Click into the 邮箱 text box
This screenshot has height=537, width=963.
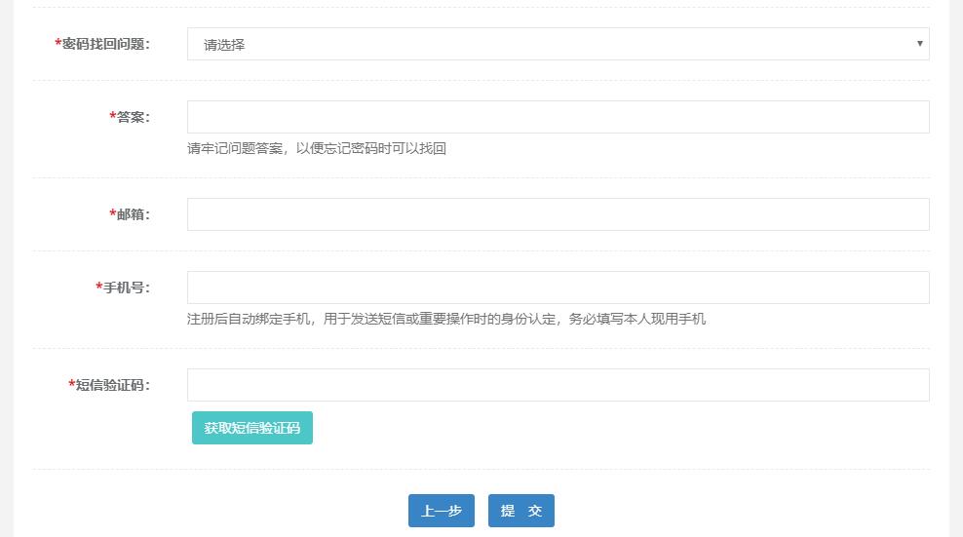[558, 214]
